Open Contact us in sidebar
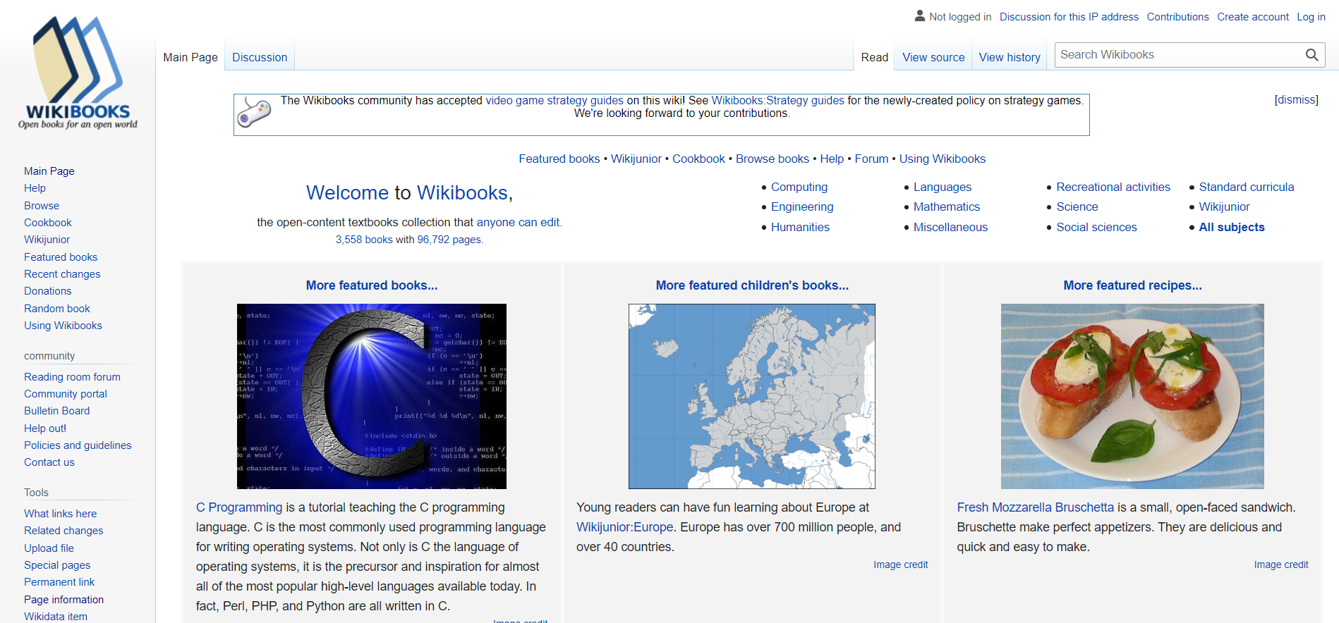This screenshot has width=1339, height=623. [x=49, y=462]
